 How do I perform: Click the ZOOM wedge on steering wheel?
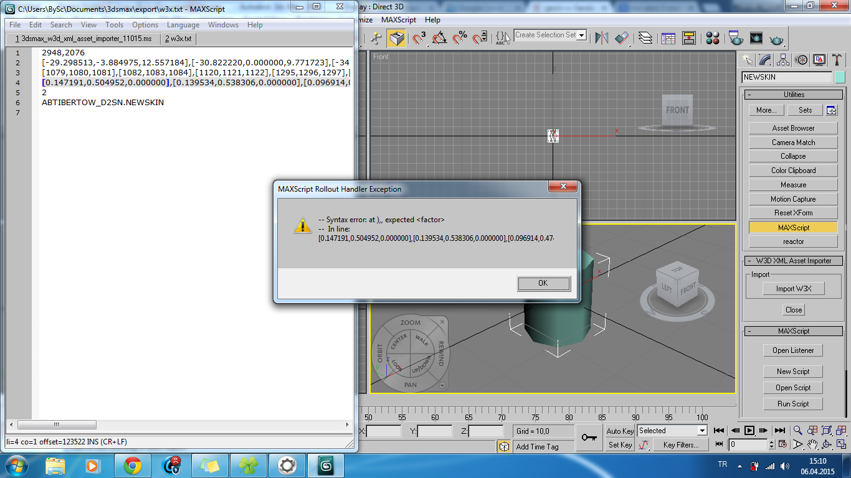click(411, 323)
